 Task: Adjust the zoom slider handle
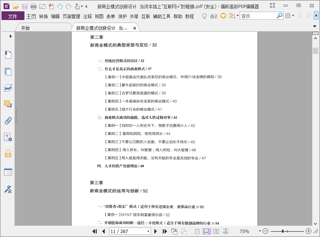[283, 231]
